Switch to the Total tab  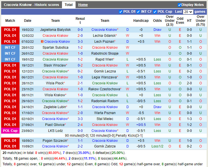point(68,5)
